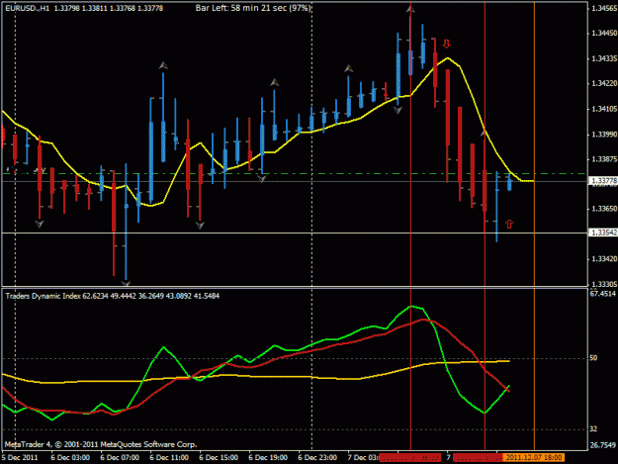Click the 1.33305 price scale value
The width and height of the screenshot is (618, 464).
tap(604, 284)
